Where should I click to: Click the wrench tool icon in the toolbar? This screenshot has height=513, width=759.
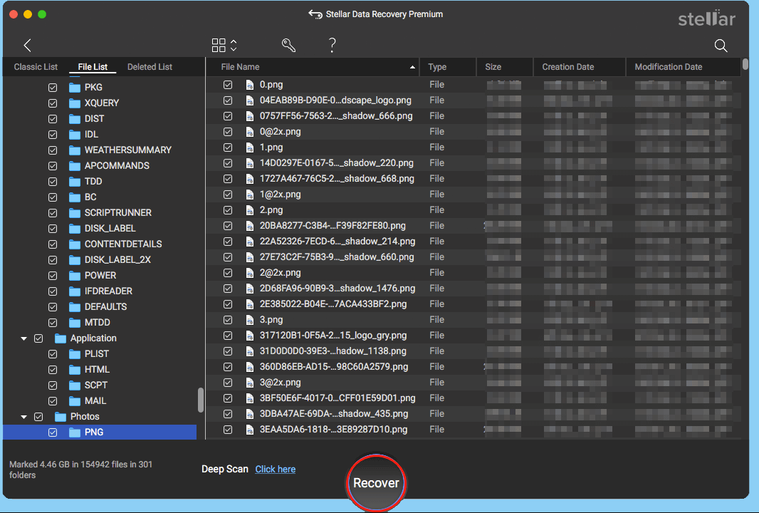coord(288,45)
